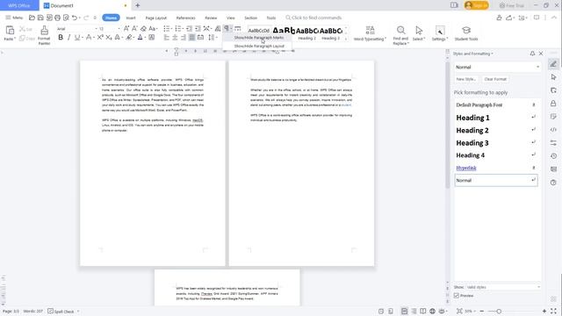562x316 pixels.
Task: Open the Show valid styles dropdown
Action: pyautogui.click(x=538, y=287)
